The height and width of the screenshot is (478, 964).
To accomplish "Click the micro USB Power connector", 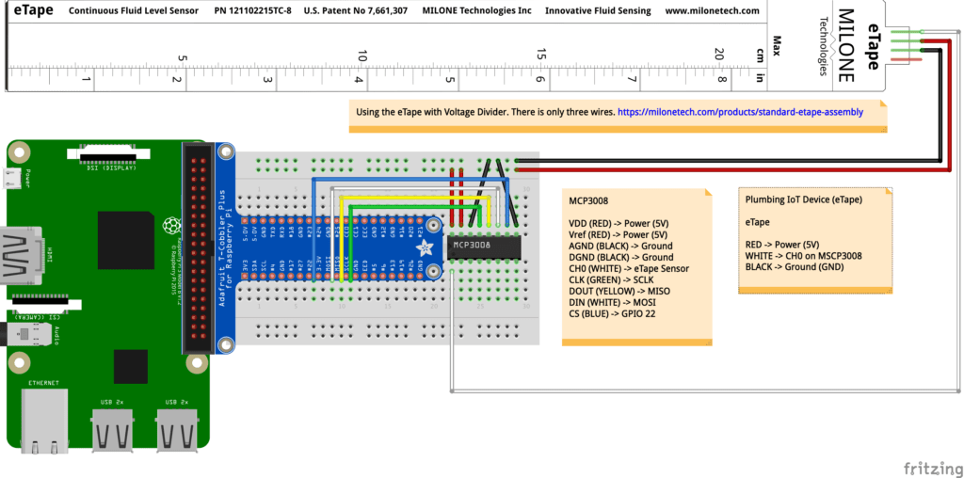I will [x=10, y=178].
